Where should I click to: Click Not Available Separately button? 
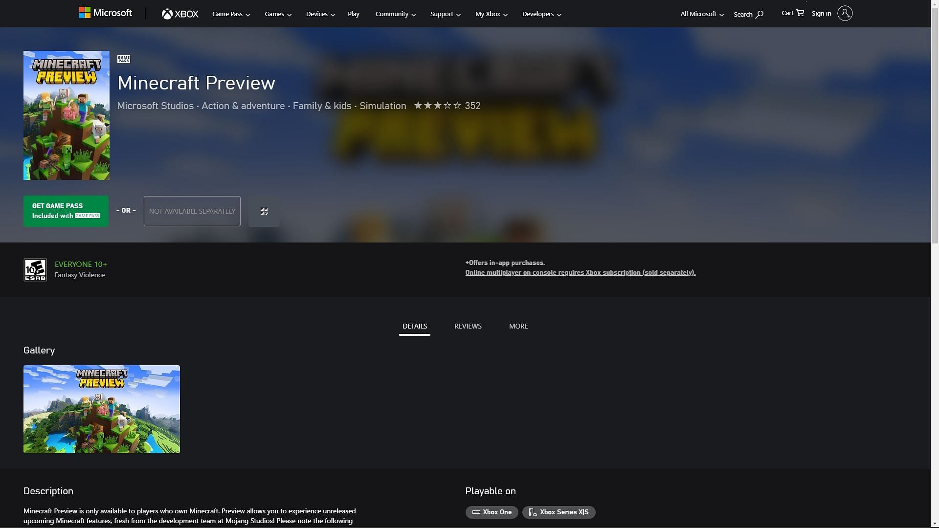(x=192, y=211)
